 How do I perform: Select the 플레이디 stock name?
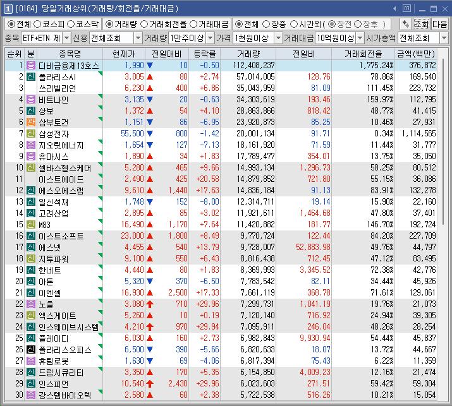click(54, 338)
